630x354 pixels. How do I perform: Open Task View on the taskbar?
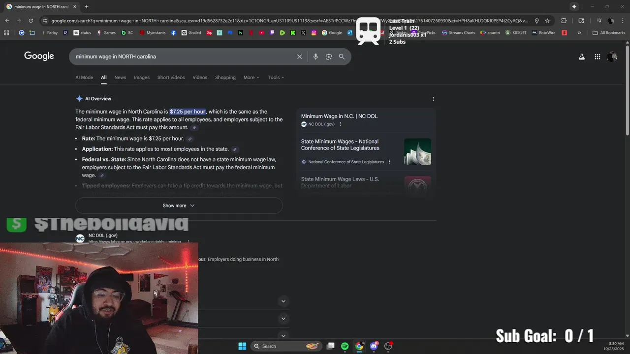pos(331,346)
